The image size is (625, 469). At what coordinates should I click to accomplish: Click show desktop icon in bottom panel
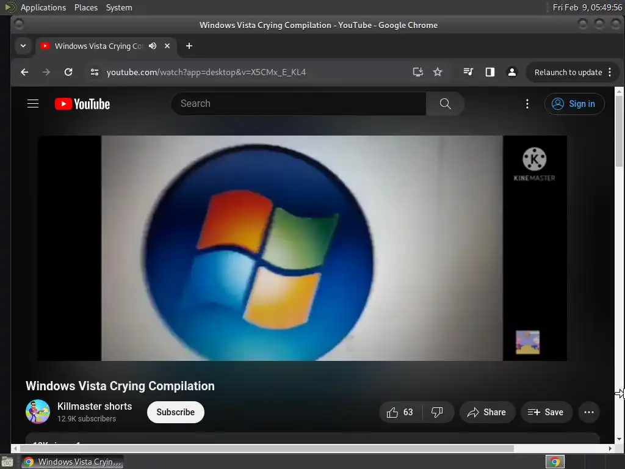coord(7,462)
